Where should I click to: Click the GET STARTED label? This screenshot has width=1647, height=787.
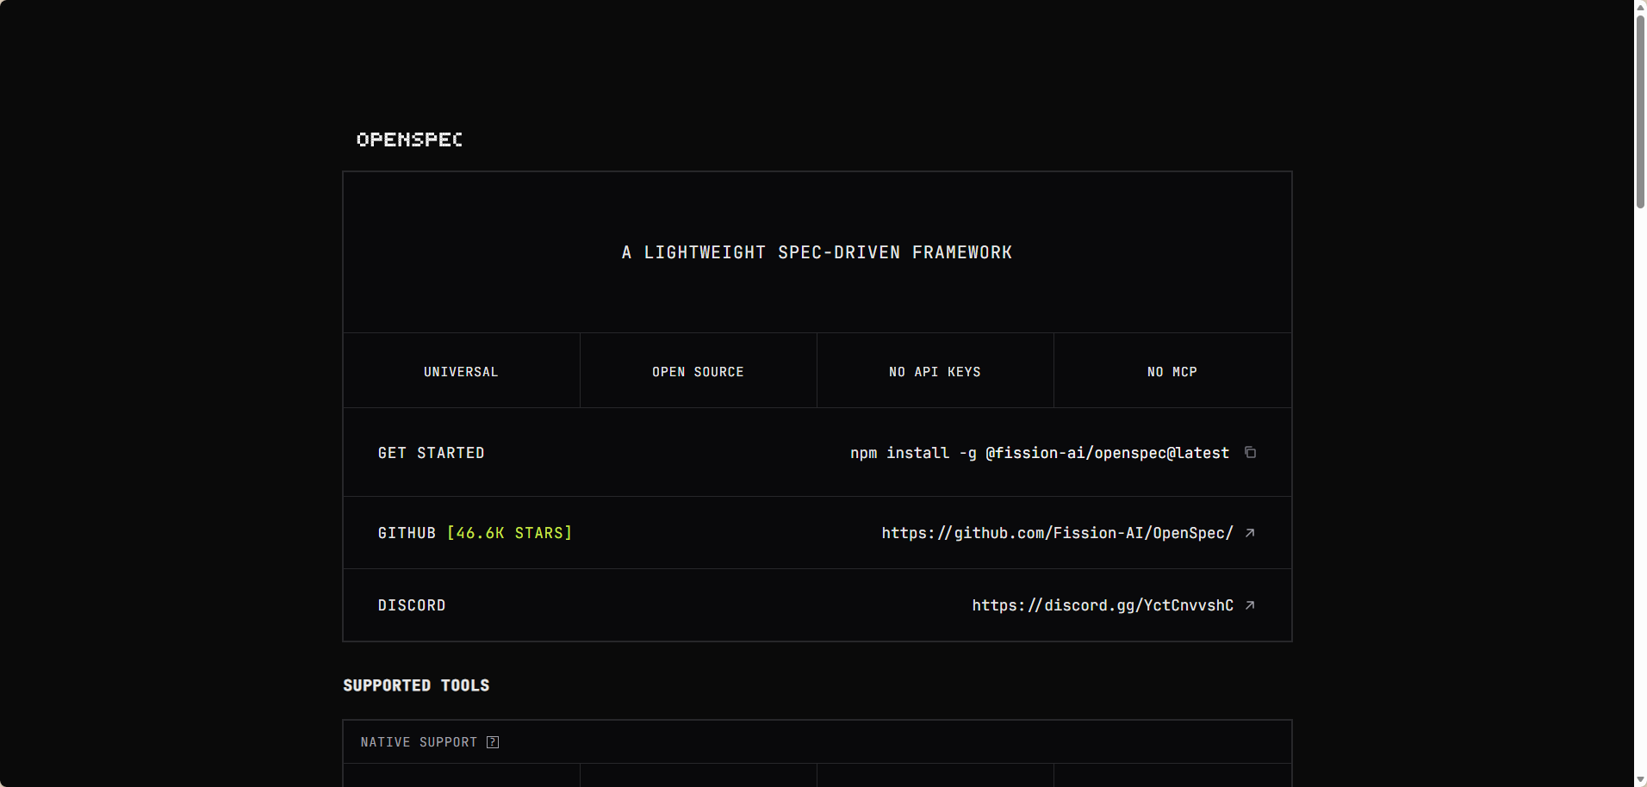point(432,453)
